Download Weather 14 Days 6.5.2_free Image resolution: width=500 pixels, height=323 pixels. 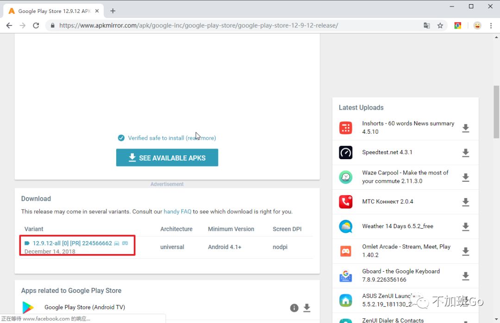click(x=466, y=227)
